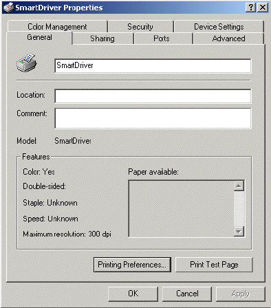Click the Paper available list down arrow
Screen dimensions: 271x308
click(239, 231)
